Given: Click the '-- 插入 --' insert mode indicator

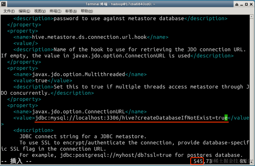Looking at the screenshot, I should [16, 161].
